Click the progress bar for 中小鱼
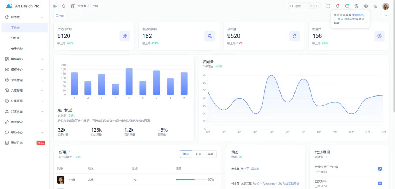The height and width of the screenshot is (189, 395). pyautogui.click(x=190, y=180)
